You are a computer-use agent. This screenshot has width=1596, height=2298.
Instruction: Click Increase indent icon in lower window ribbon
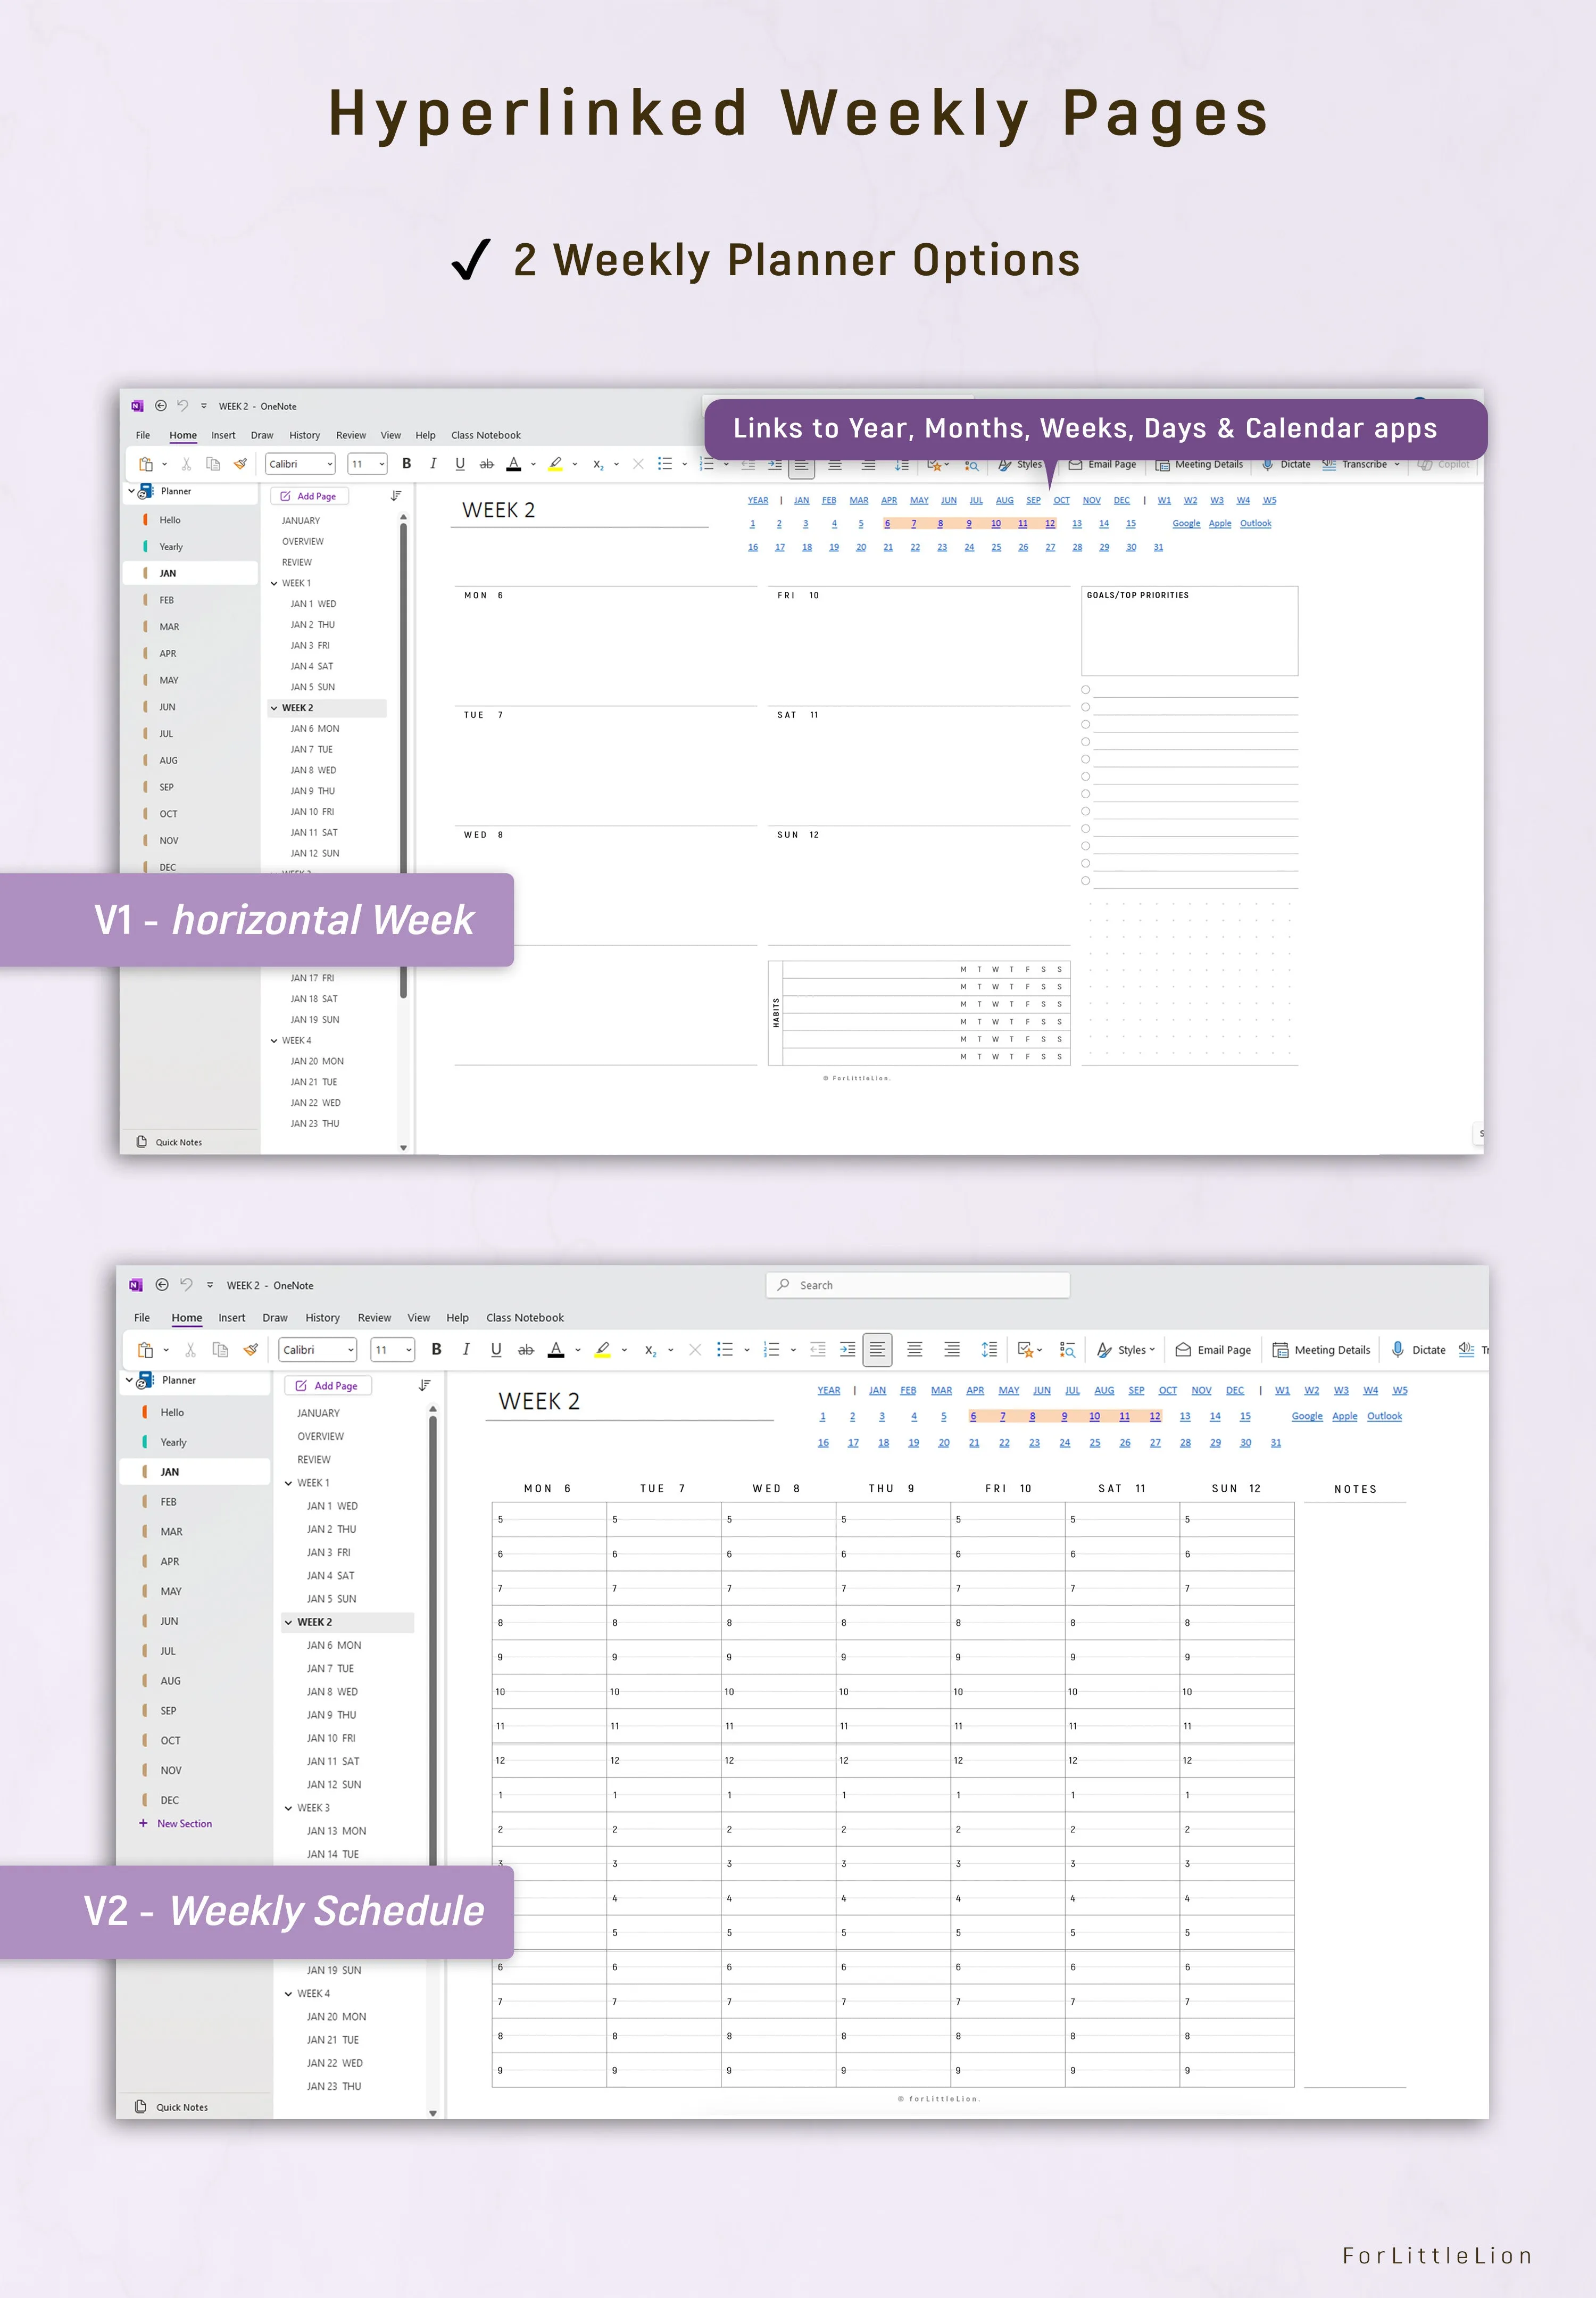coord(847,1350)
